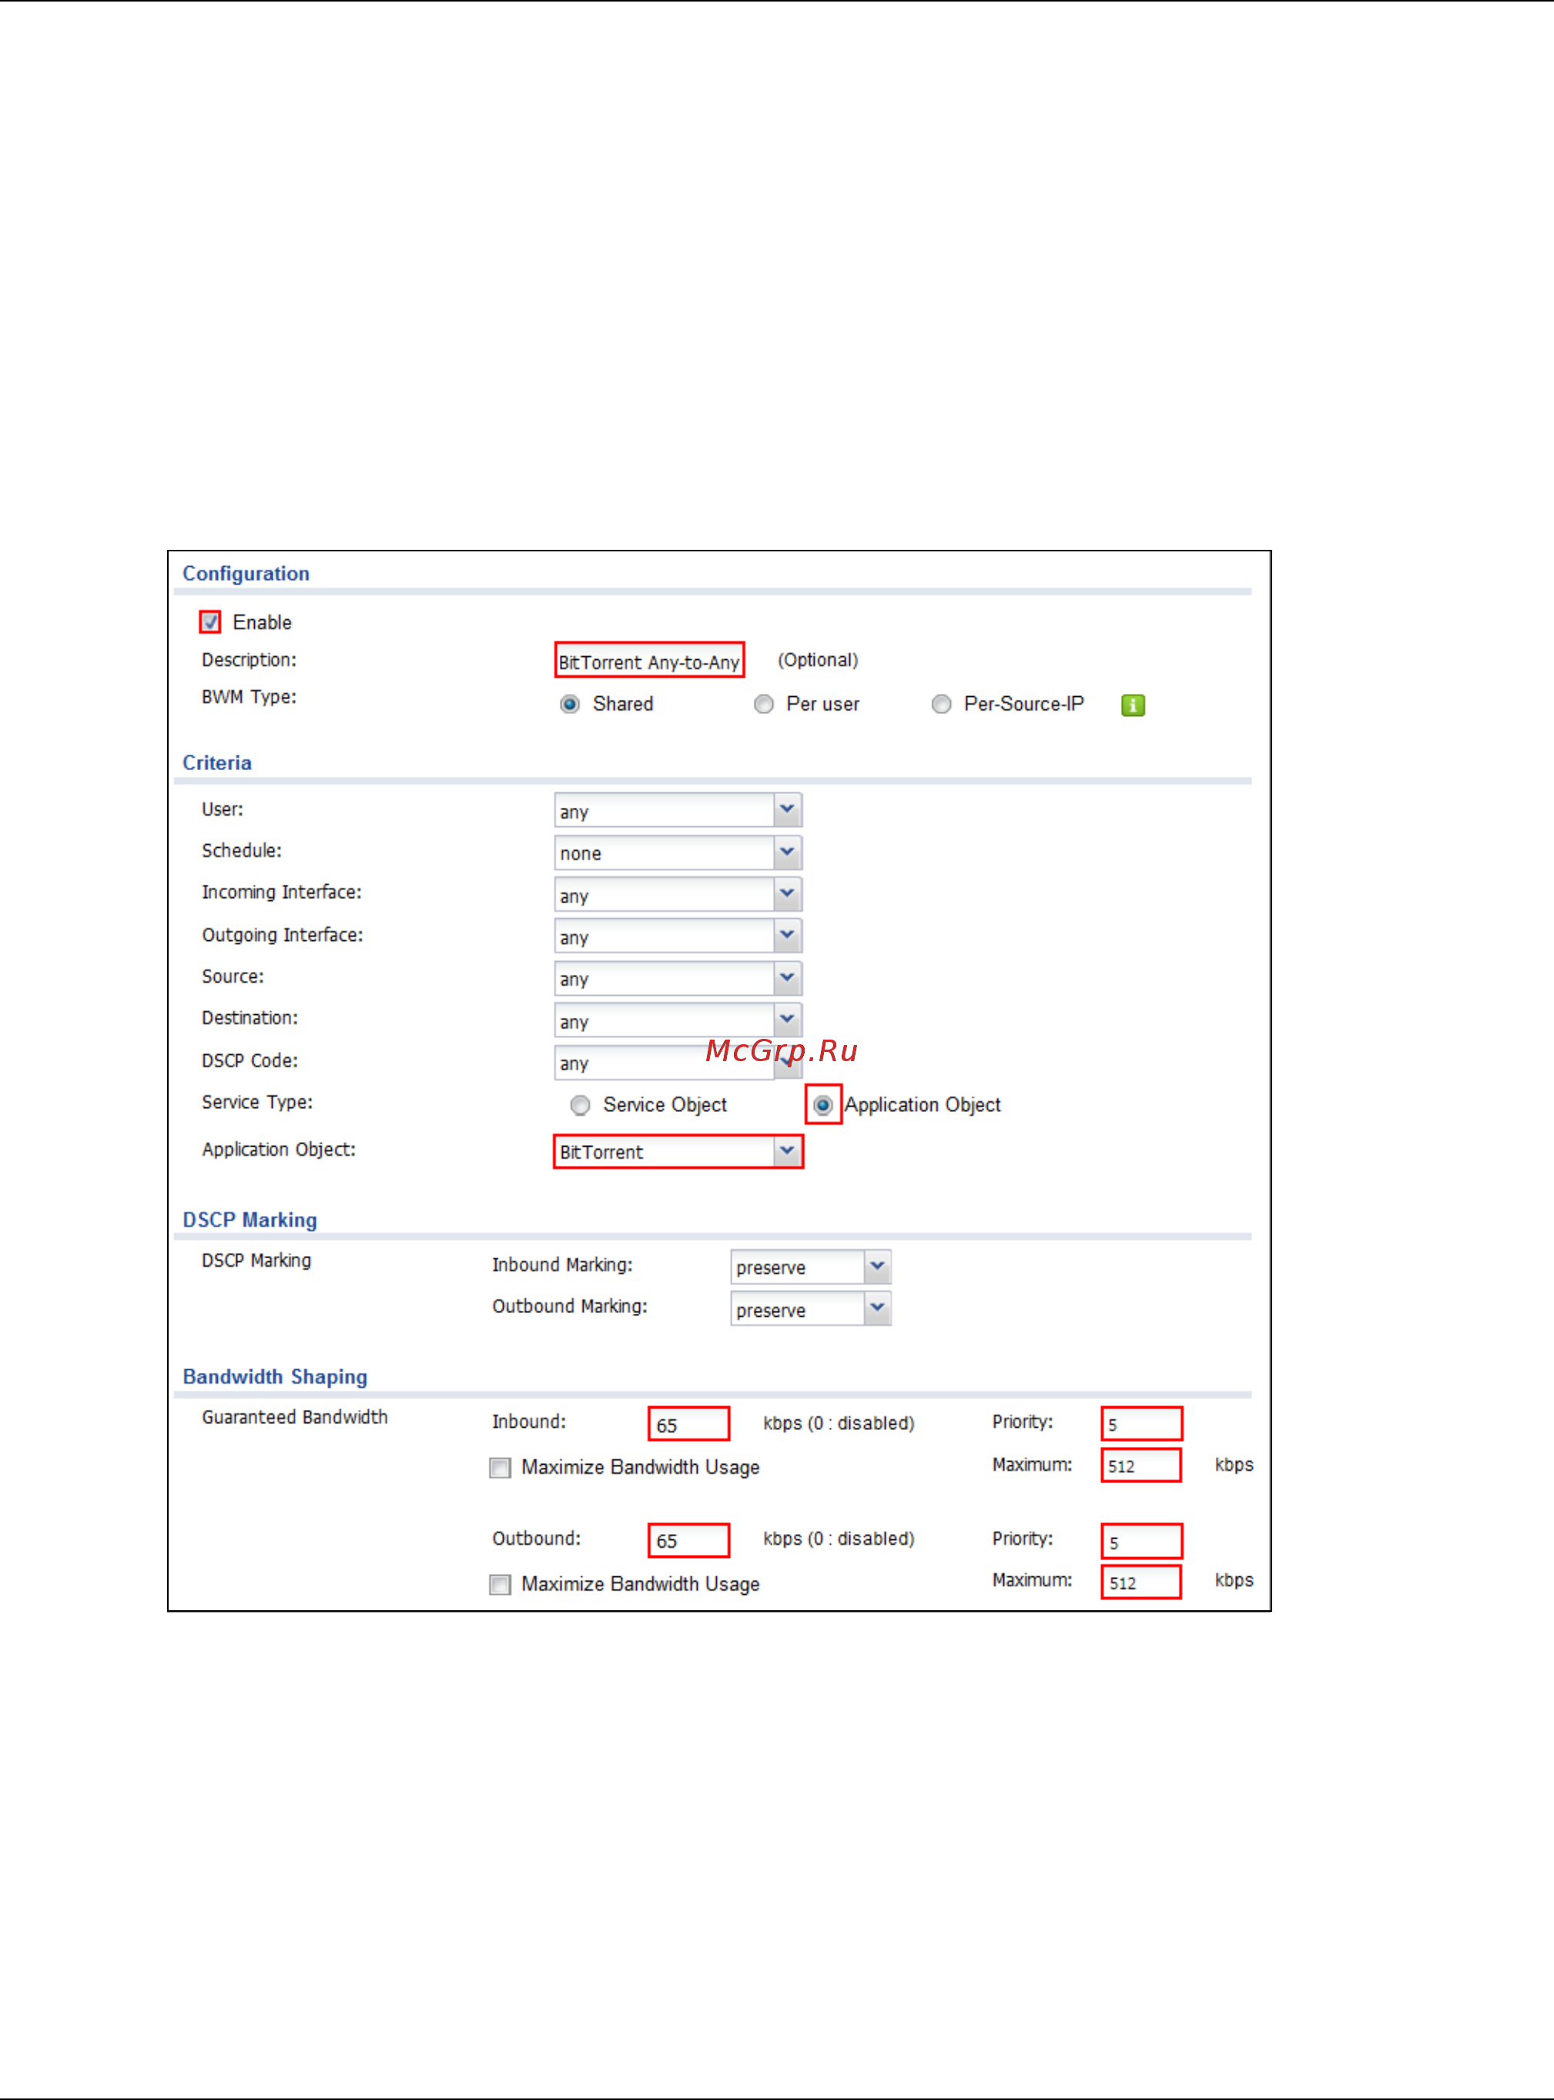Click the Outbound guaranteed bandwidth field

(688, 1540)
